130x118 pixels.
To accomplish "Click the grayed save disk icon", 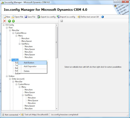I will (x=62, y=21).
